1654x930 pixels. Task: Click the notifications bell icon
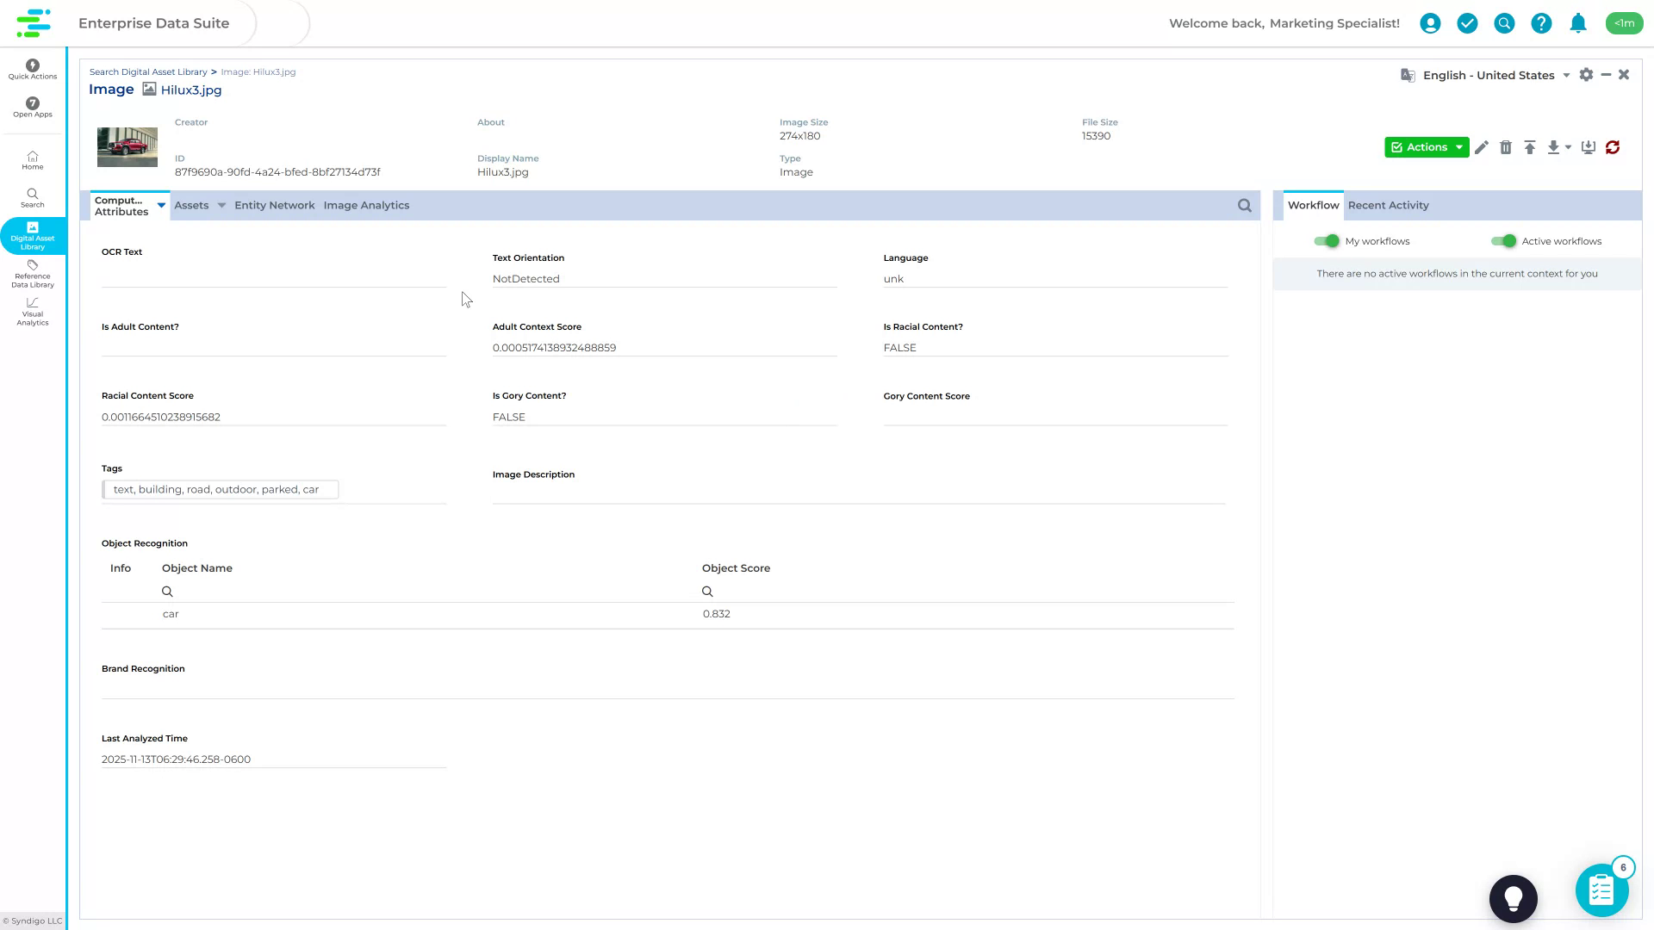pos(1578,23)
